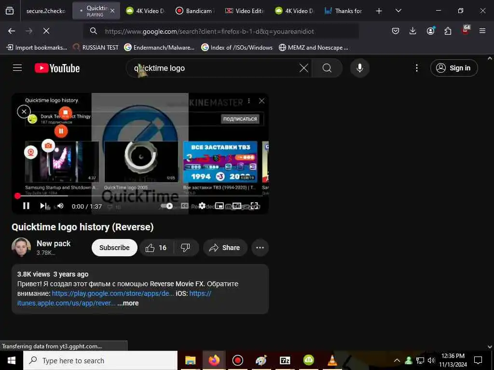Open the Firefox extensions panel

[x=448, y=31]
